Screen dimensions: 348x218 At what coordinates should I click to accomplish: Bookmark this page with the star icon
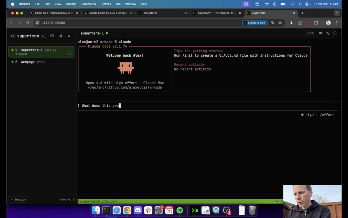tap(280, 23)
